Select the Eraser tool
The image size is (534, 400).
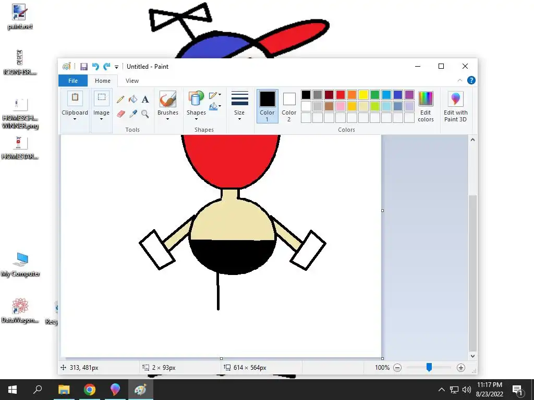120,114
